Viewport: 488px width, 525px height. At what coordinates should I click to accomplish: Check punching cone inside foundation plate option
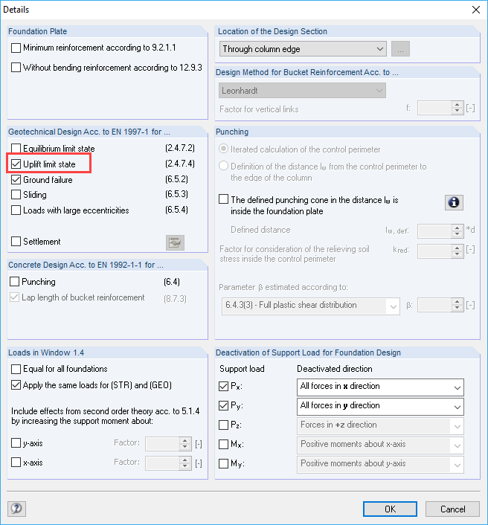223,199
